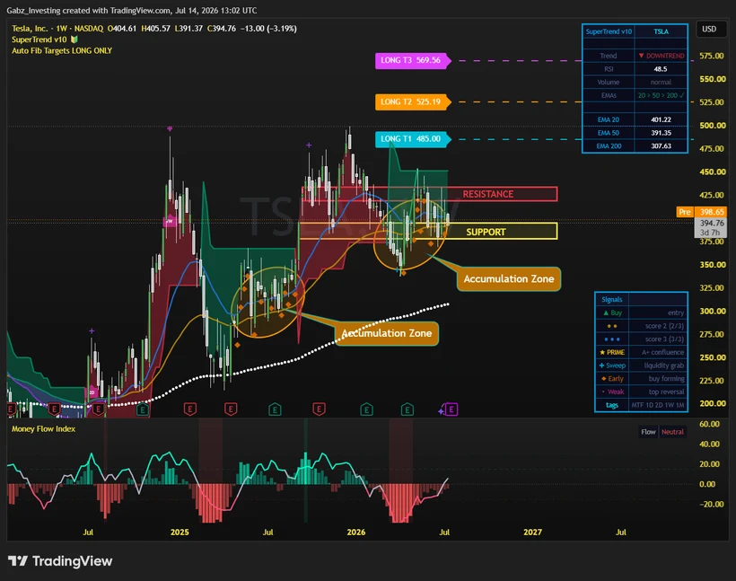The width and height of the screenshot is (736, 581).
Task: Click the low value L391.37
Action: (188, 28)
